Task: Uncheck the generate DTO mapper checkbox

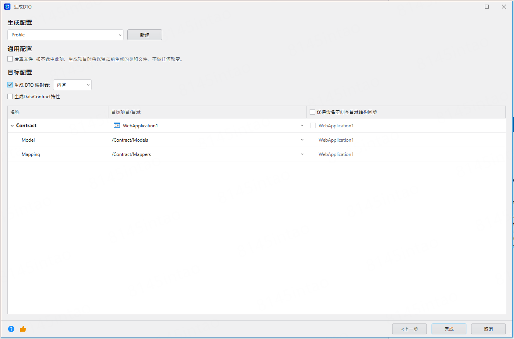Action: [10, 85]
